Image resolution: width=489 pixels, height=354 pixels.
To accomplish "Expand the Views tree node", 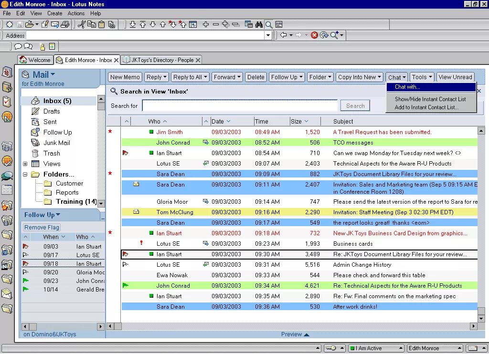I will click(25, 164).
